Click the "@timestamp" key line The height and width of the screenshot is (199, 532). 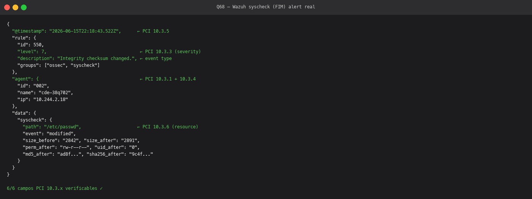(x=66, y=31)
